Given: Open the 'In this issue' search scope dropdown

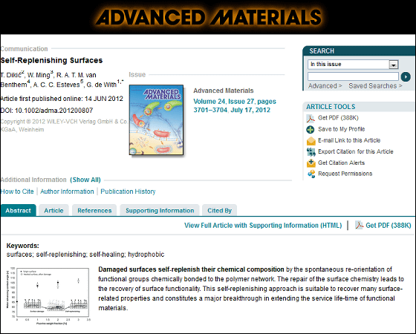Looking at the screenshot, I should coord(353,65).
